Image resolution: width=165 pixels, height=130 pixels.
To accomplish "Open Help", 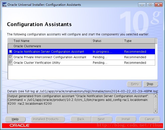I will (15, 119).
